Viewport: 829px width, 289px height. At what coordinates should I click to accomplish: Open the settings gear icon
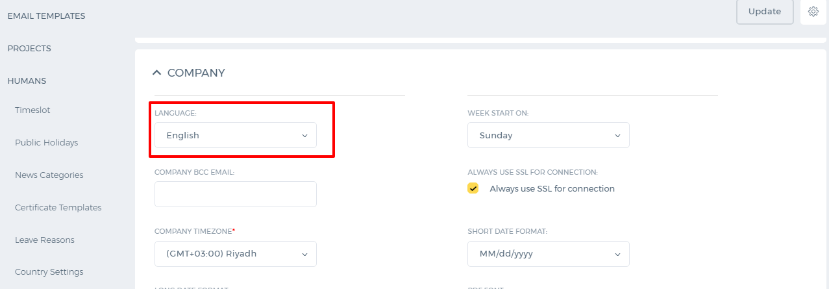pyautogui.click(x=813, y=12)
